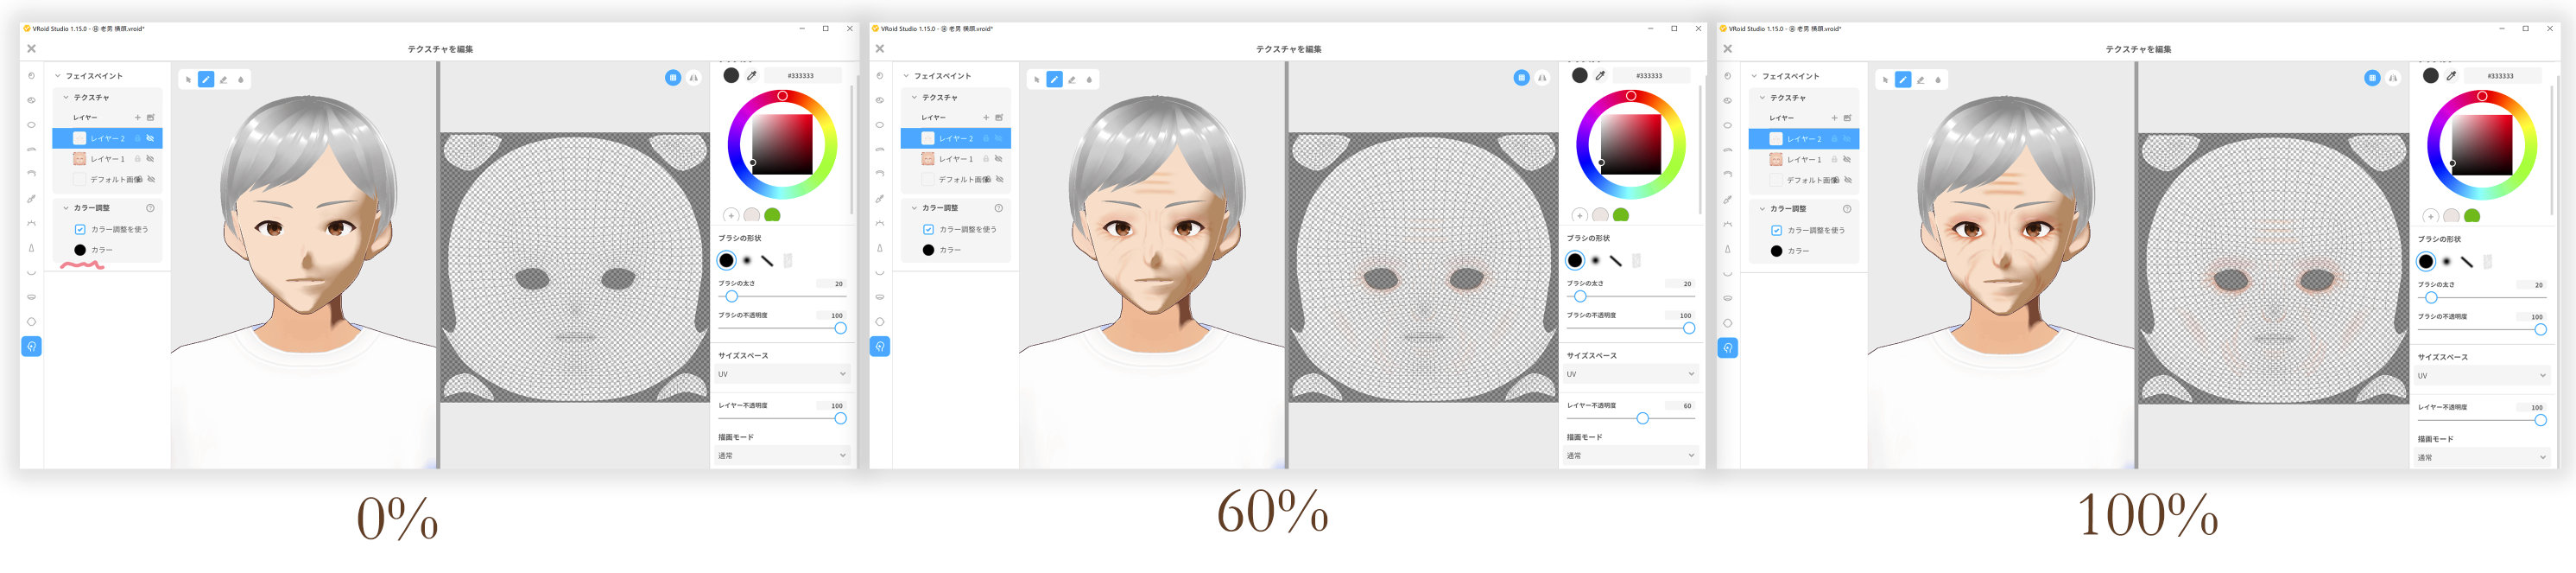The width and height of the screenshot is (2576, 573).
Task: Open the 描画モード dropdown in the 60% window
Action: point(1629,455)
